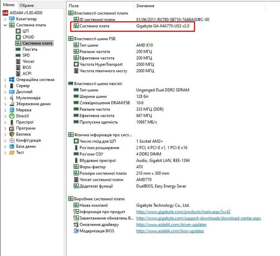280x256 pixels.
Task: Click the DirectX Xbox logo icon
Action: [x=12, y=116]
